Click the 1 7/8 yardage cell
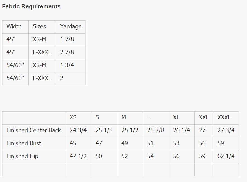 (71, 40)
